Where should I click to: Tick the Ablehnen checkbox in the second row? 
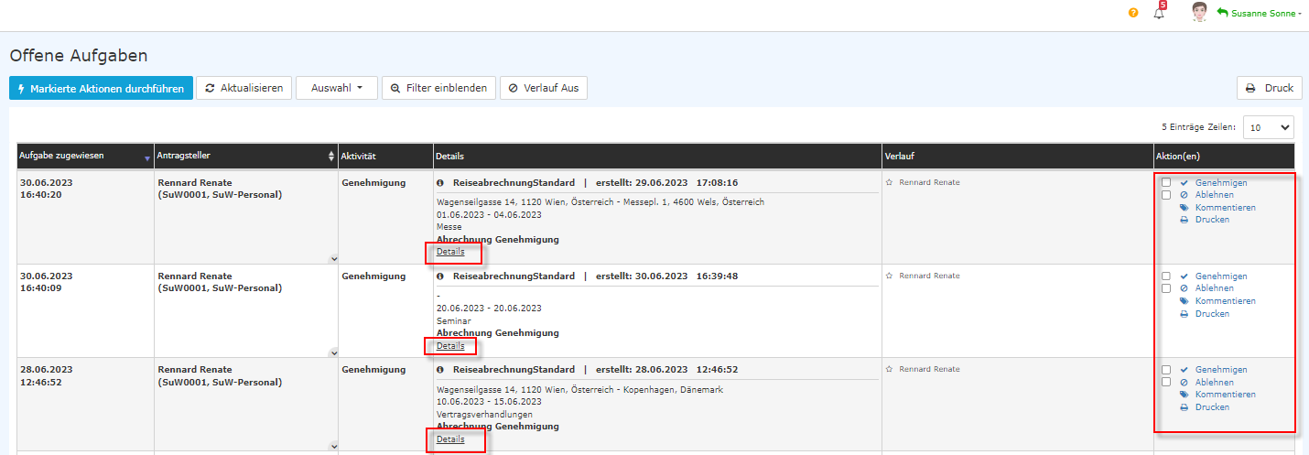point(1165,288)
